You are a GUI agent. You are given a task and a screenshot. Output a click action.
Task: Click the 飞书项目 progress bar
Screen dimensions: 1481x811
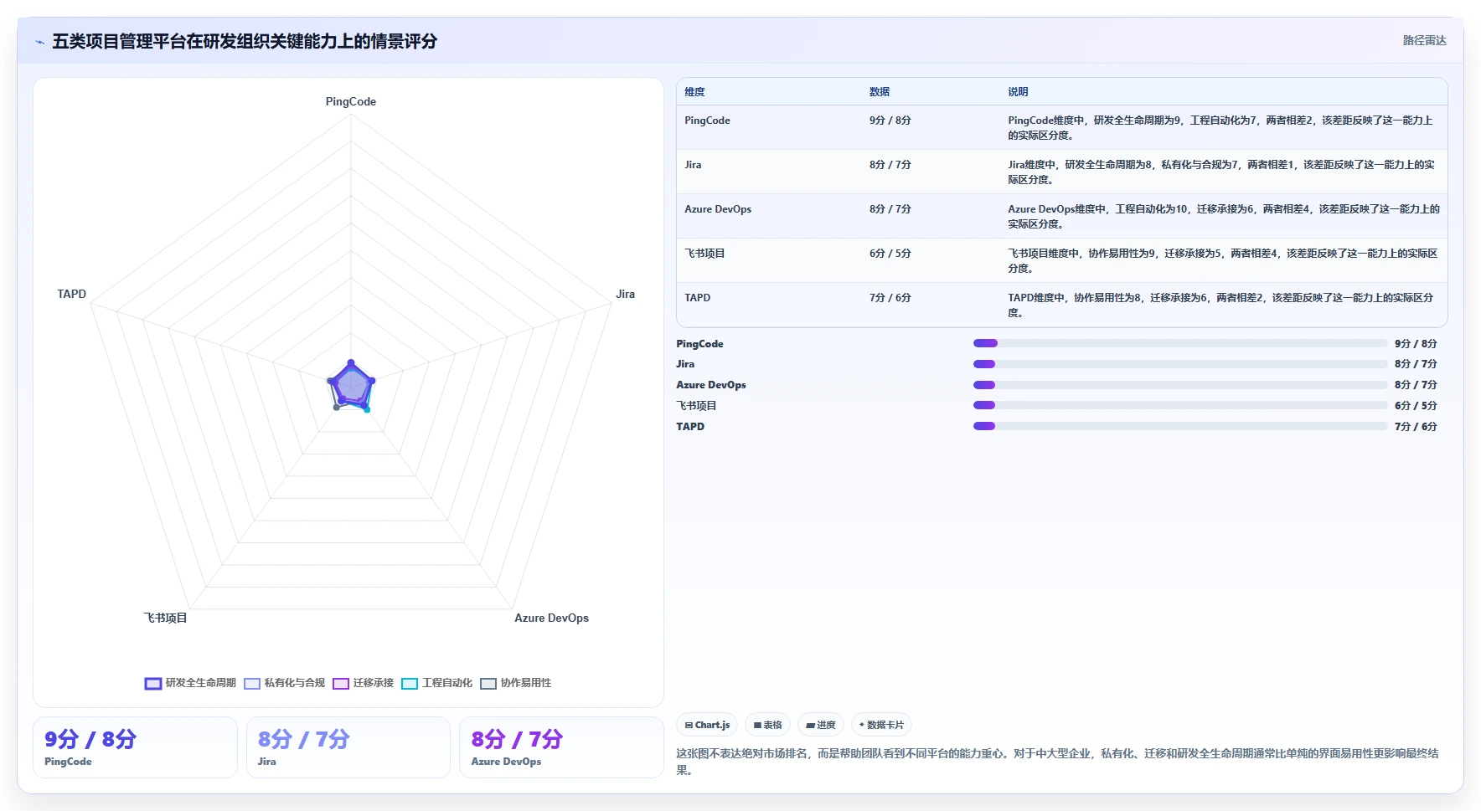point(1180,405)
